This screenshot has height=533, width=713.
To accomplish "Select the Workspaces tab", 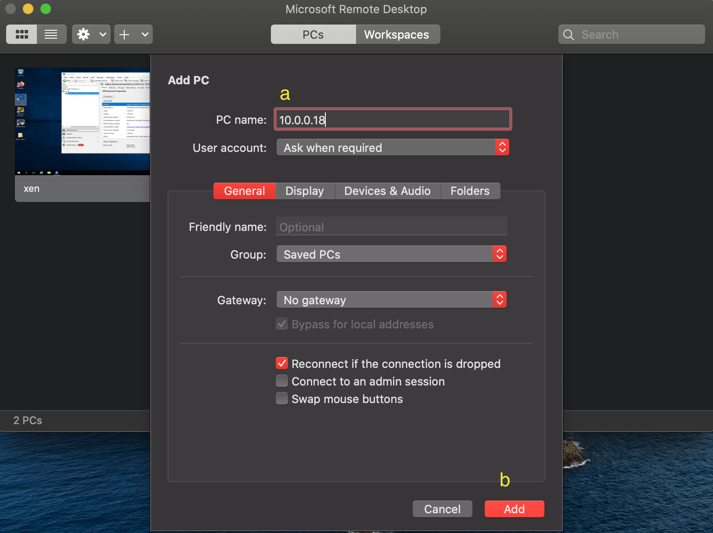I will pyautogui.click(x=397, y=34).
